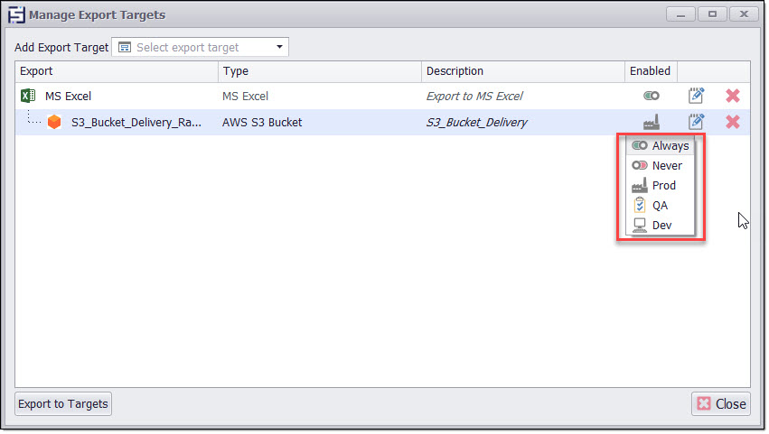
Task: Click the edit icon for MS Excel row
Action: coord(696,96)
